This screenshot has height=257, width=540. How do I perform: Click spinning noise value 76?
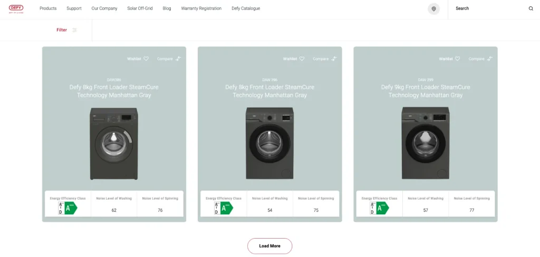tap(160, 210)
